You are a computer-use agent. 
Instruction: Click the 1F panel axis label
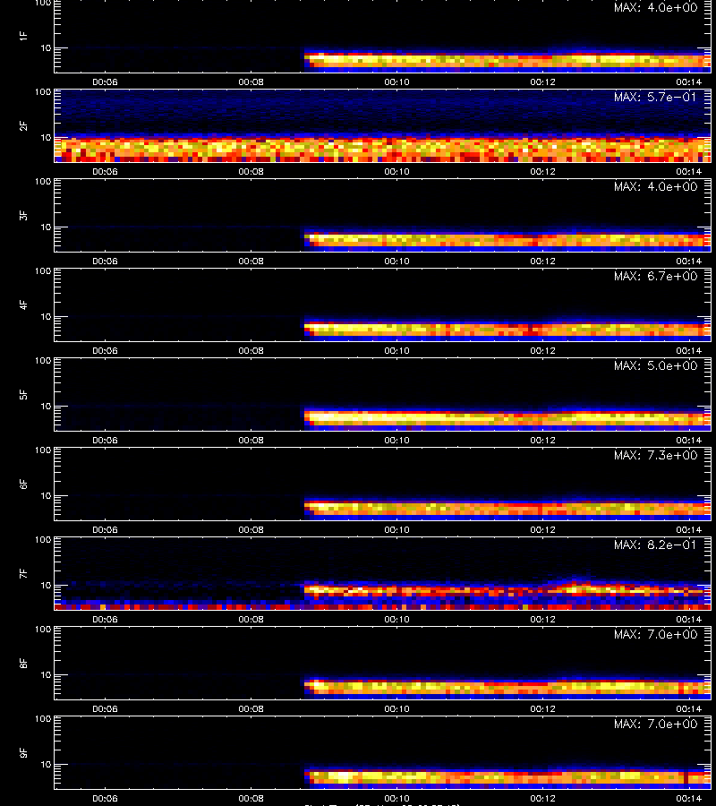click(23, 37)
